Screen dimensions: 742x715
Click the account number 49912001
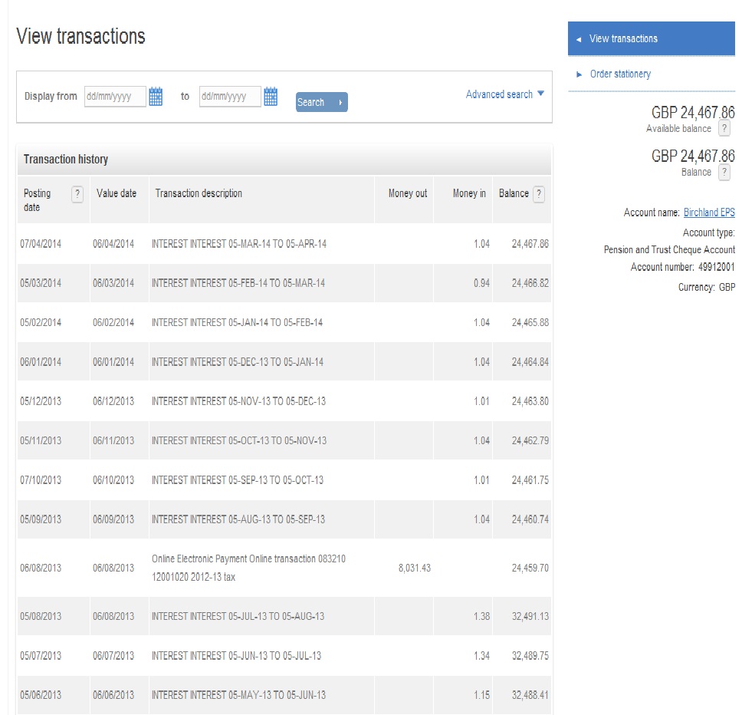coord(717,267)
